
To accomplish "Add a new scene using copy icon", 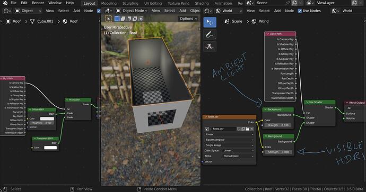I will [x=294, y=3].
